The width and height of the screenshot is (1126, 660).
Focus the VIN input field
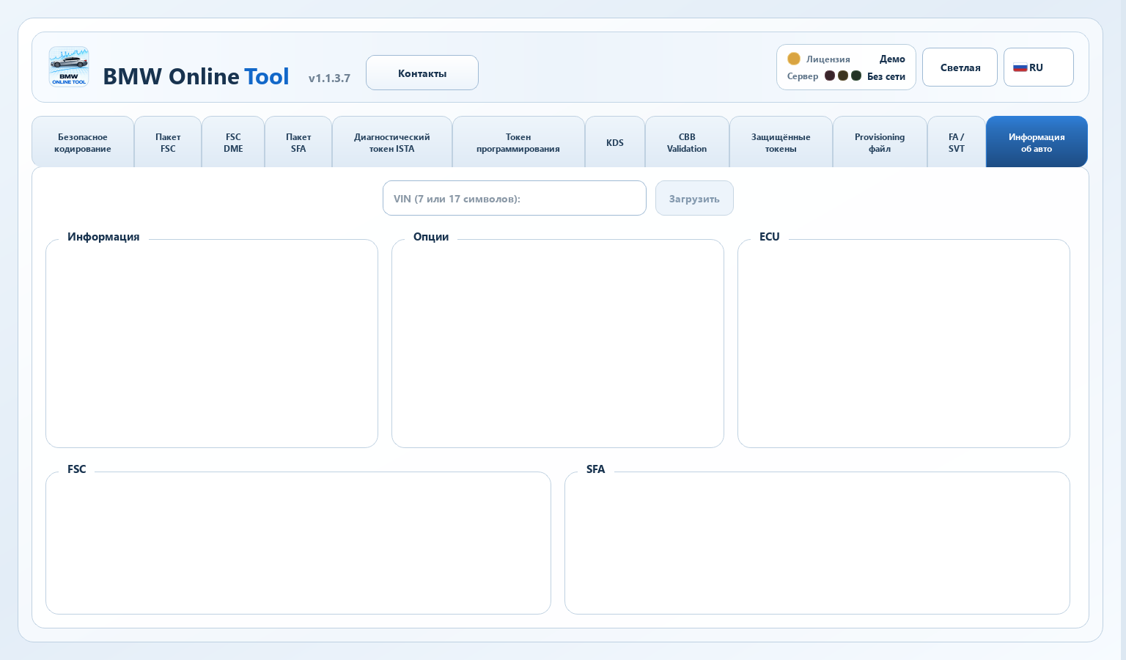click(x=515, y=198)
